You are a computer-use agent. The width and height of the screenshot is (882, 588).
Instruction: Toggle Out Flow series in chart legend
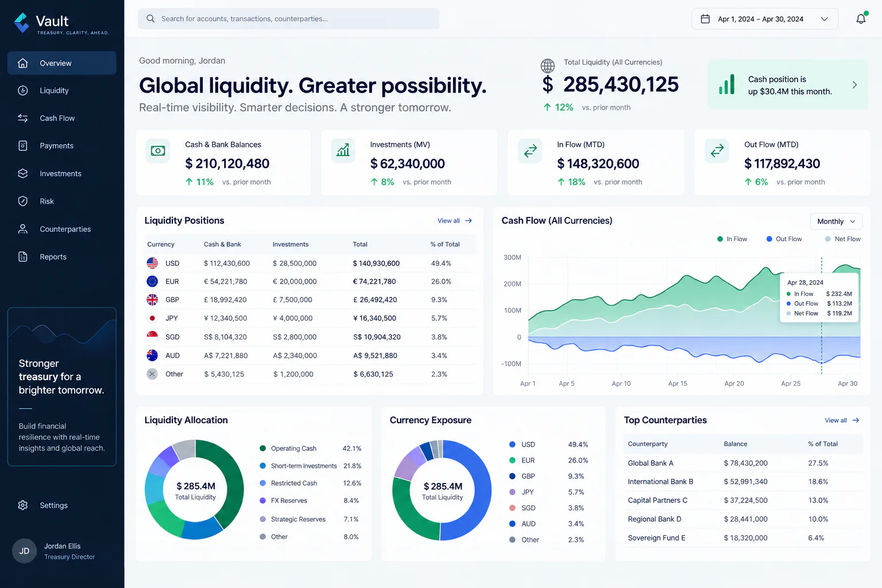click(784, 239)
